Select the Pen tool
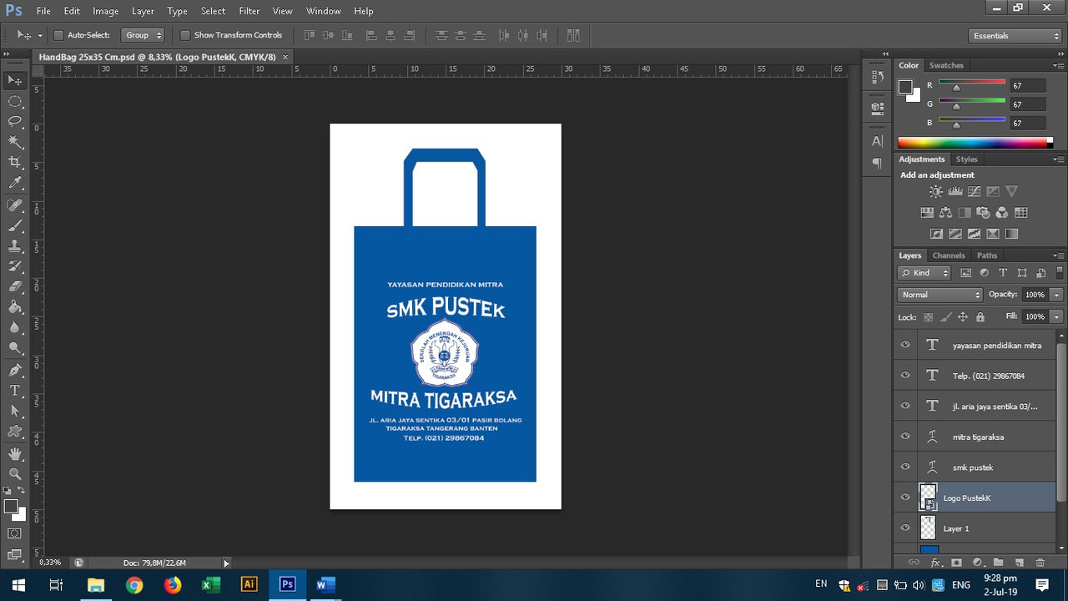The image size is (1068, 601). [15, 371]
